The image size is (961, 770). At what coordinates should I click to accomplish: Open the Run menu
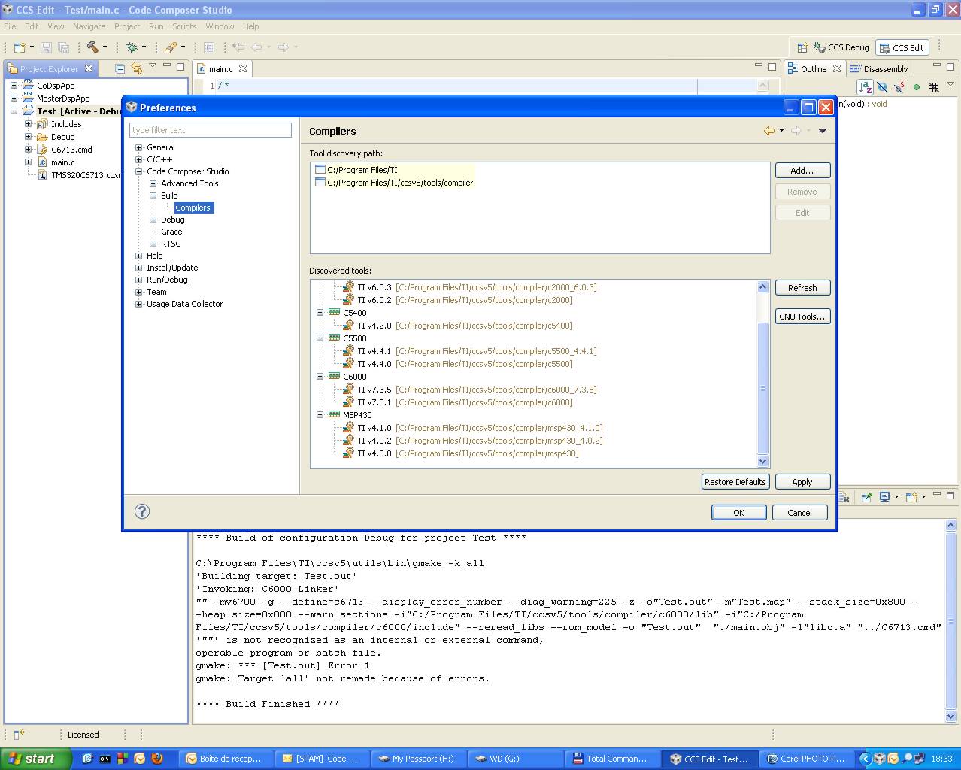156,26
